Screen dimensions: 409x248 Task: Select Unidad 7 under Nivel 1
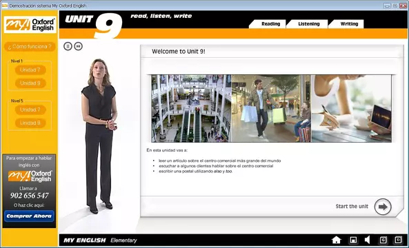30,70
